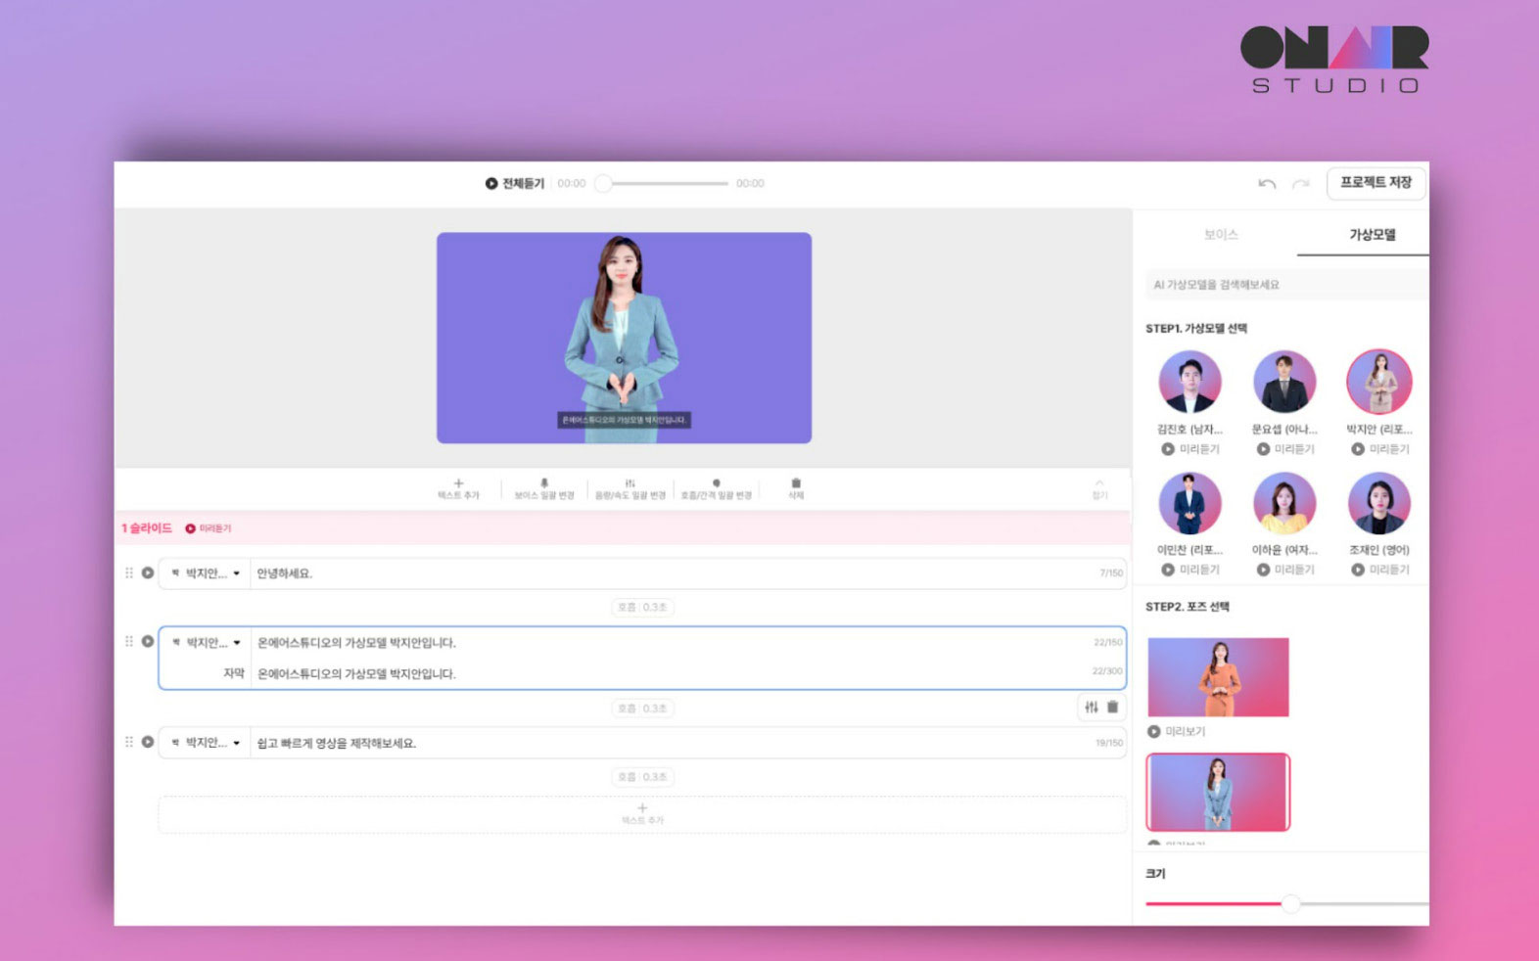Play the 미리듣기 preview under 박지안 model
1539x961 pixels.
pyautogui.click(x=1379, y=449)
